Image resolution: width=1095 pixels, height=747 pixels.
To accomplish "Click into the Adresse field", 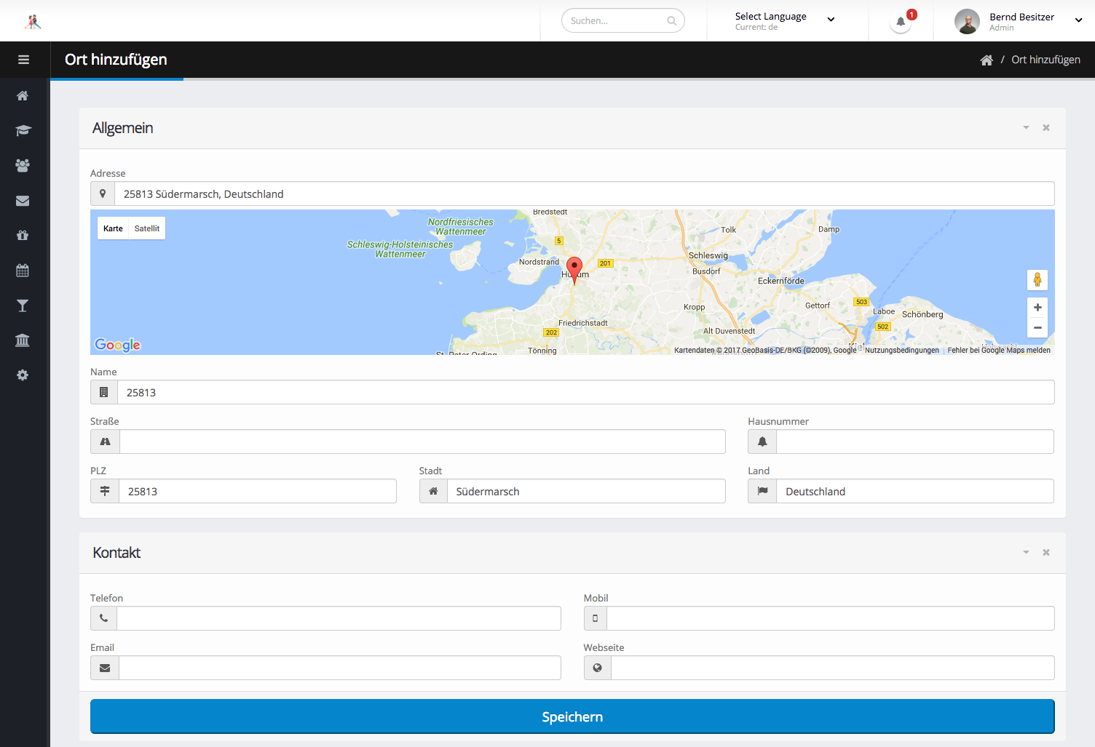I will tap(584, 193).
